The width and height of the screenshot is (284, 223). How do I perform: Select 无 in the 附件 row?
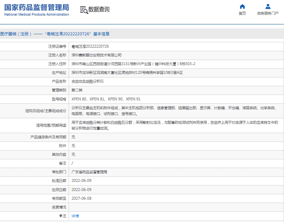point(73,146)
